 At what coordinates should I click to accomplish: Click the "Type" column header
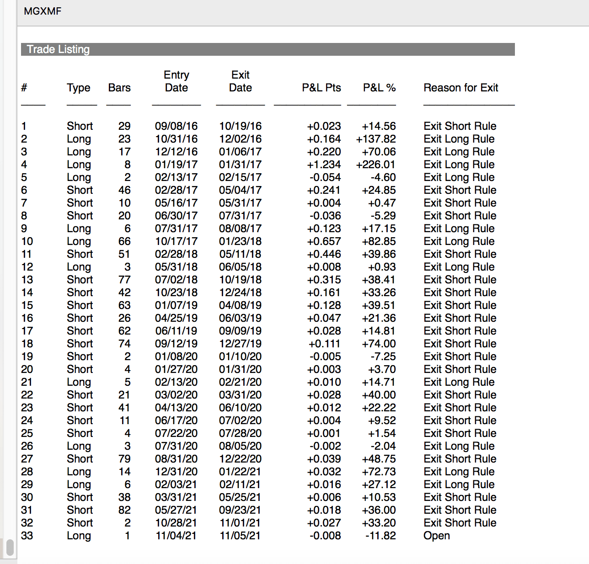tap(79, 88)
